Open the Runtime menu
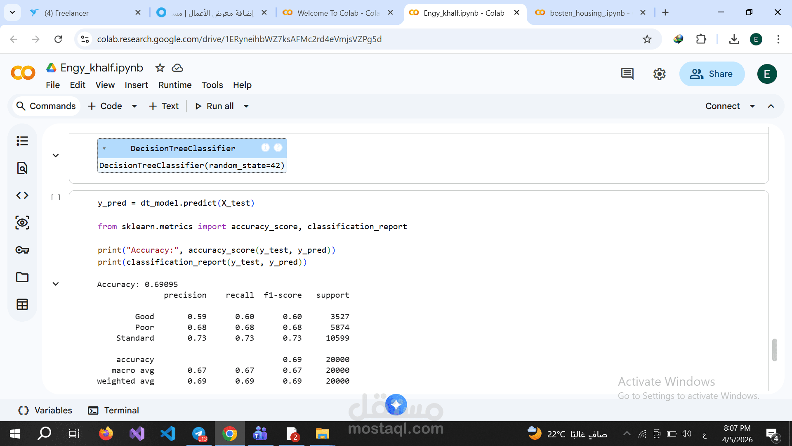This screenshot has height=446, width=792. 175,85
